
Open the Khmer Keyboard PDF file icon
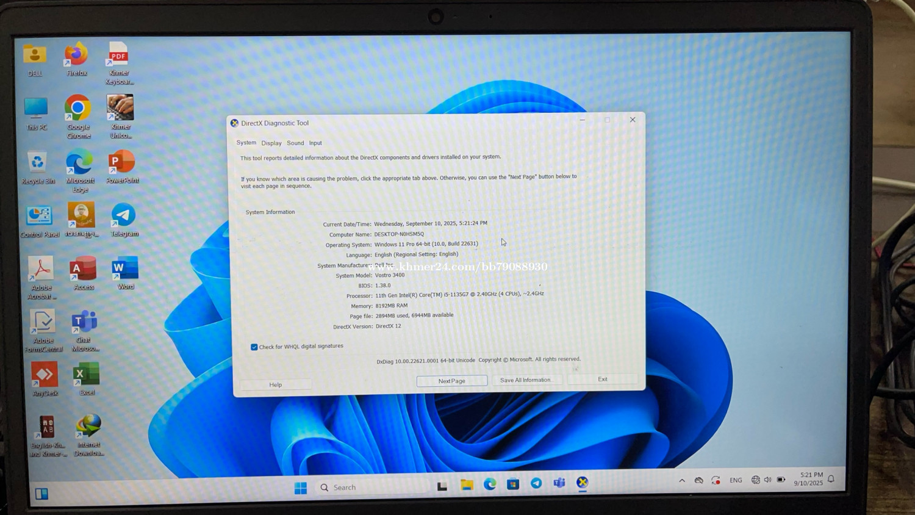[118, 63]
